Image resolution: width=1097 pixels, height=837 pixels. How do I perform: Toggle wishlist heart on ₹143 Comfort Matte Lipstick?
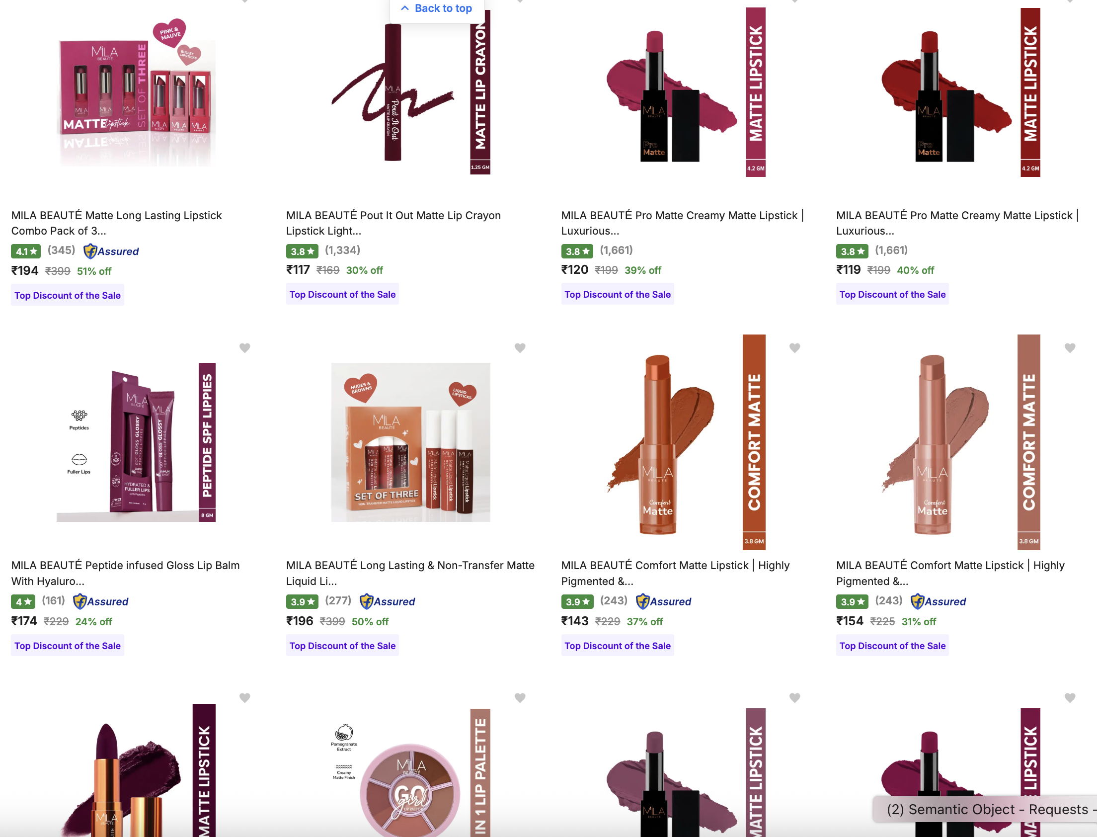(795, 348)
